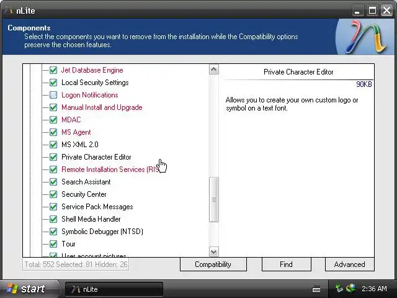Viewport: 397px width, 298px height.
Task: Toggle the MS XML 2.0 checkbox
Action: [53, 145]
